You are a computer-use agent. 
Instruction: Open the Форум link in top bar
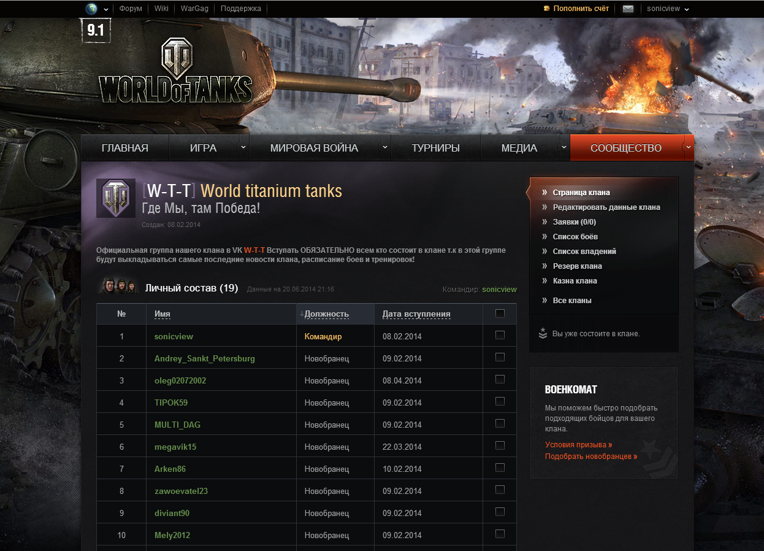click(x=131, y=9)
